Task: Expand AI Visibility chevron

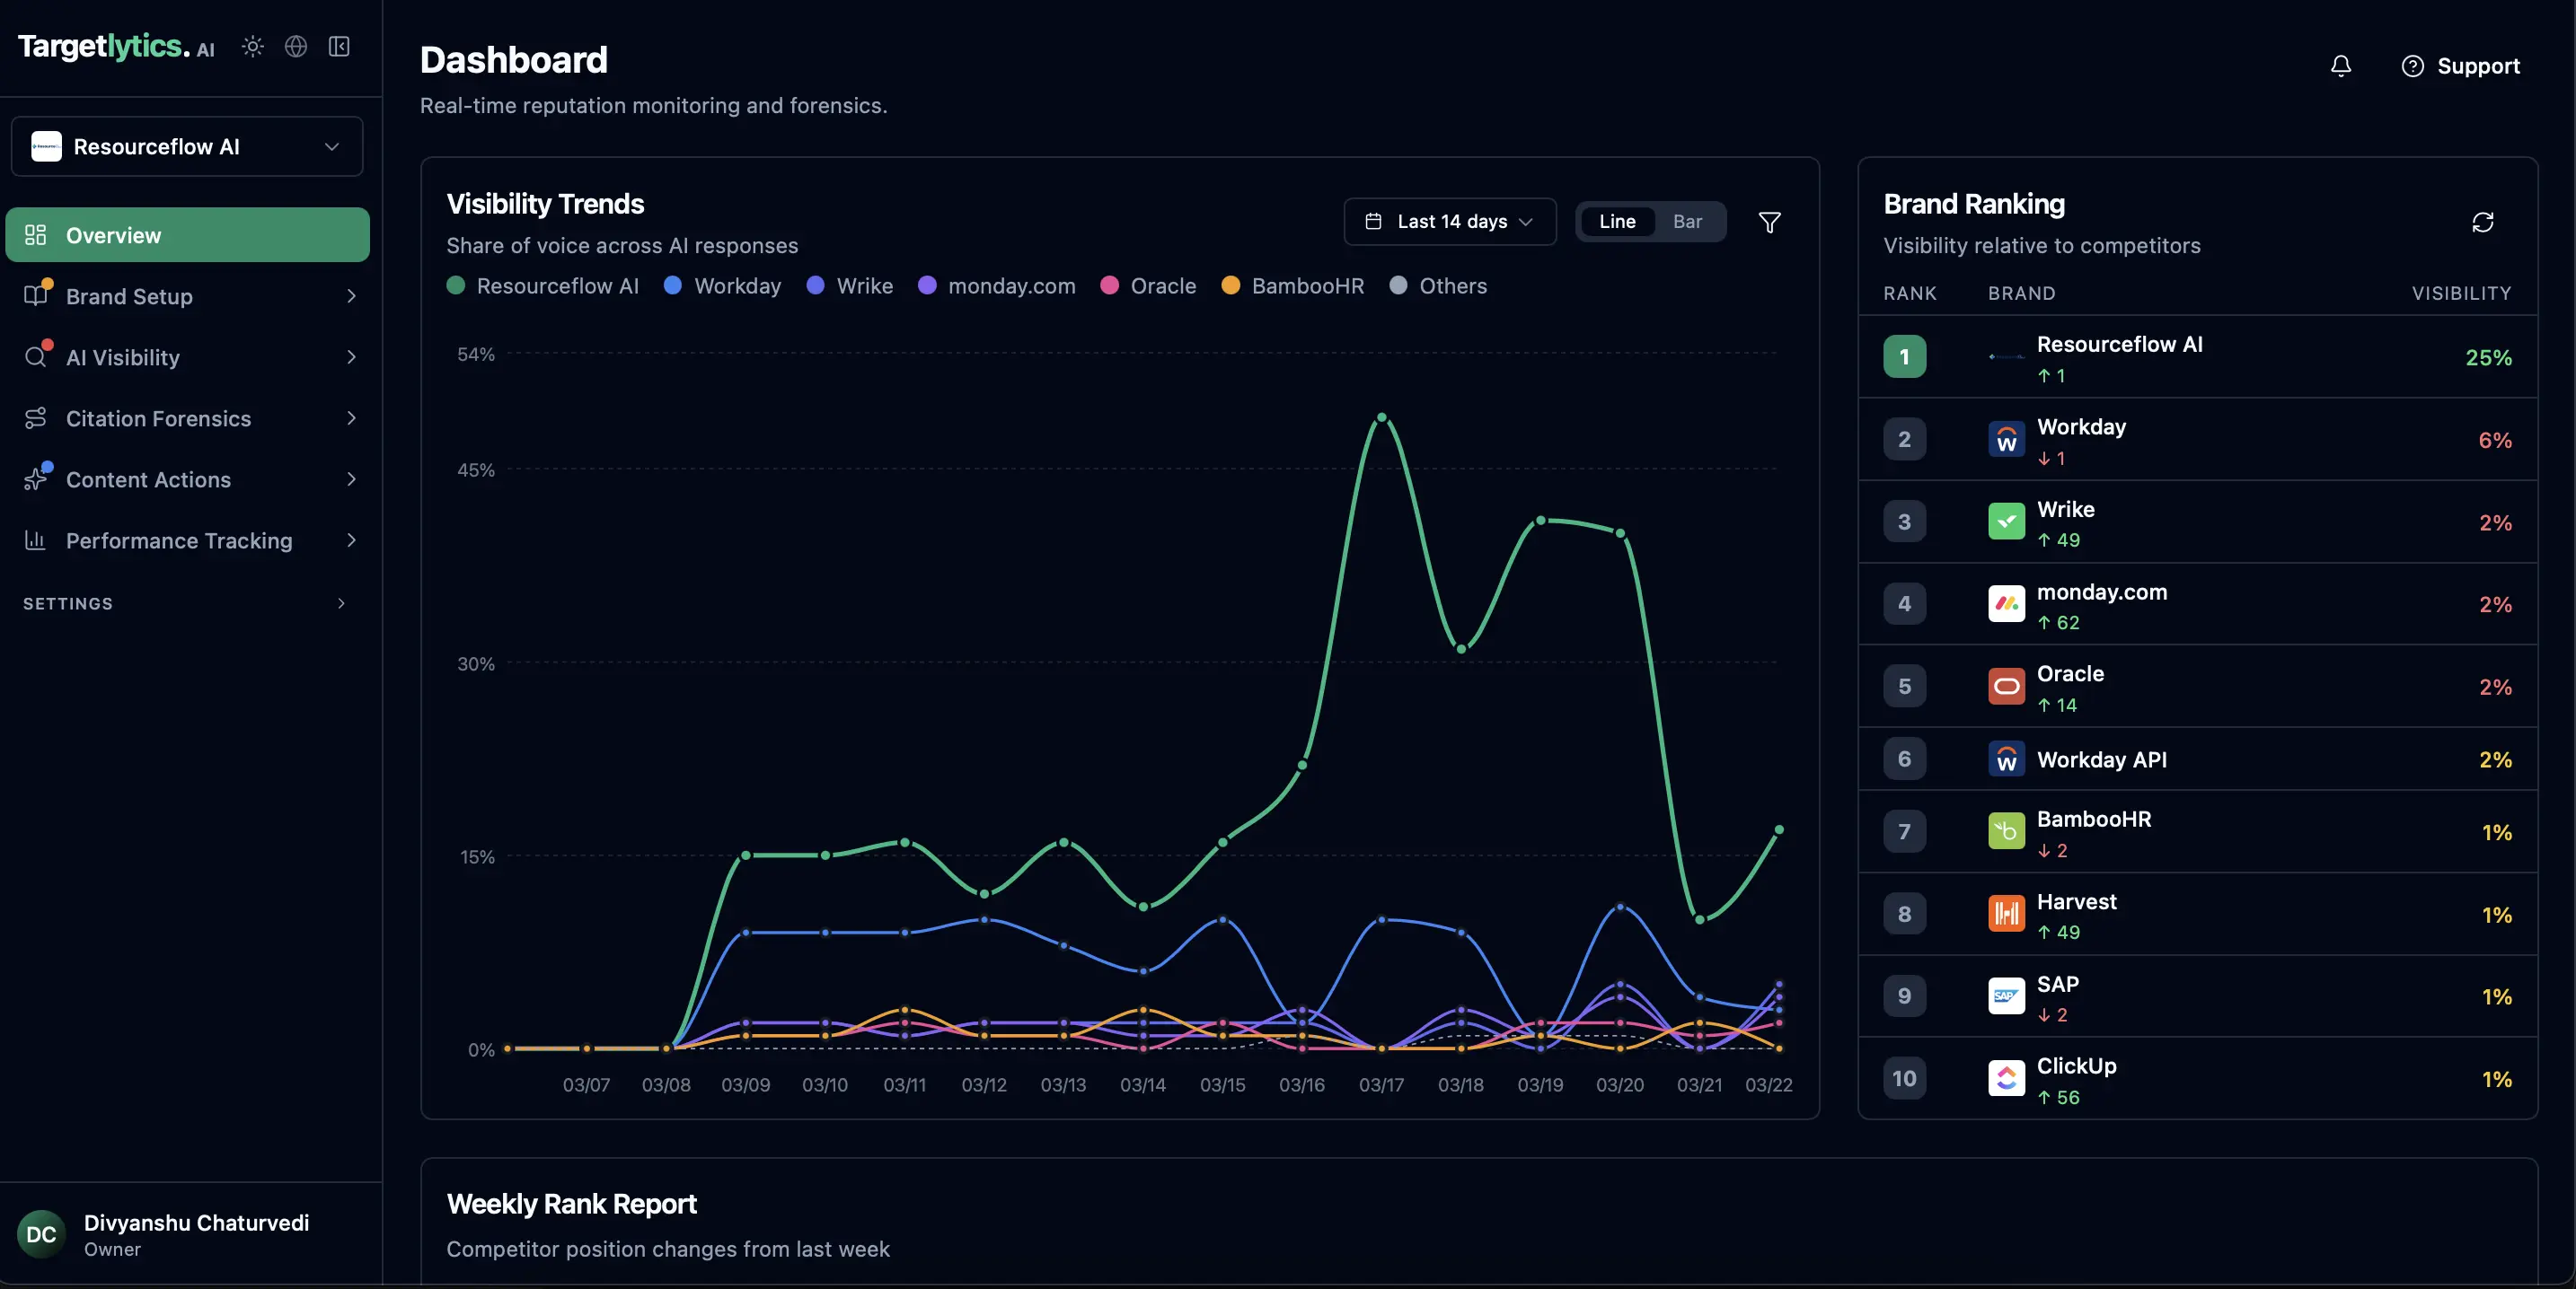Action: pyautogui.click(x=351, y=356)
